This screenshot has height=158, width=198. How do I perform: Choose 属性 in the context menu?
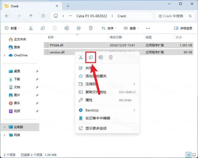click(x=107, y=100)
